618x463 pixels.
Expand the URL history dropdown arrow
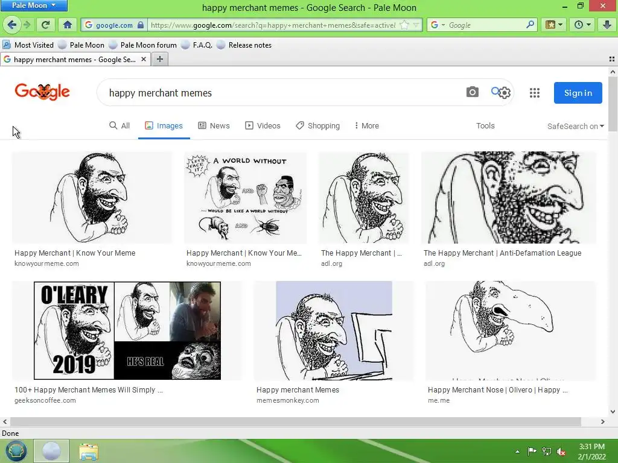[416, 25]
